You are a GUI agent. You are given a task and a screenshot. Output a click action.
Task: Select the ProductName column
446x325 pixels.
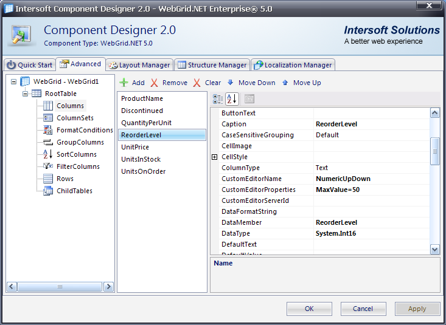[162, 98]
